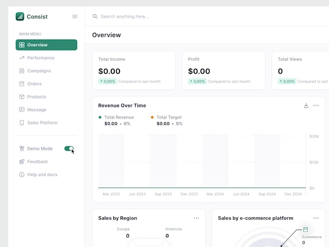The width and height of the screenshot is (329, 247).
Task: Click the Total Target orange legend dot
Action: click(x=152, y=117)
